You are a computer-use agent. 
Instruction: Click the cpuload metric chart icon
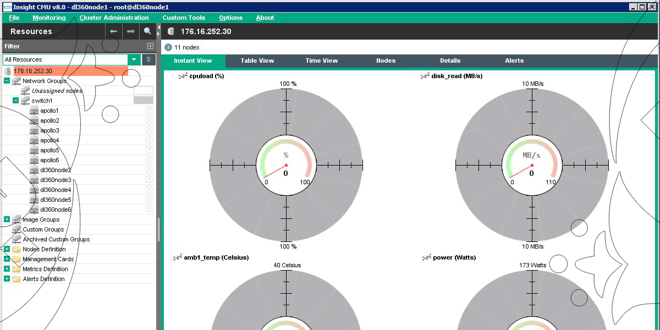(x=183, y=76)
